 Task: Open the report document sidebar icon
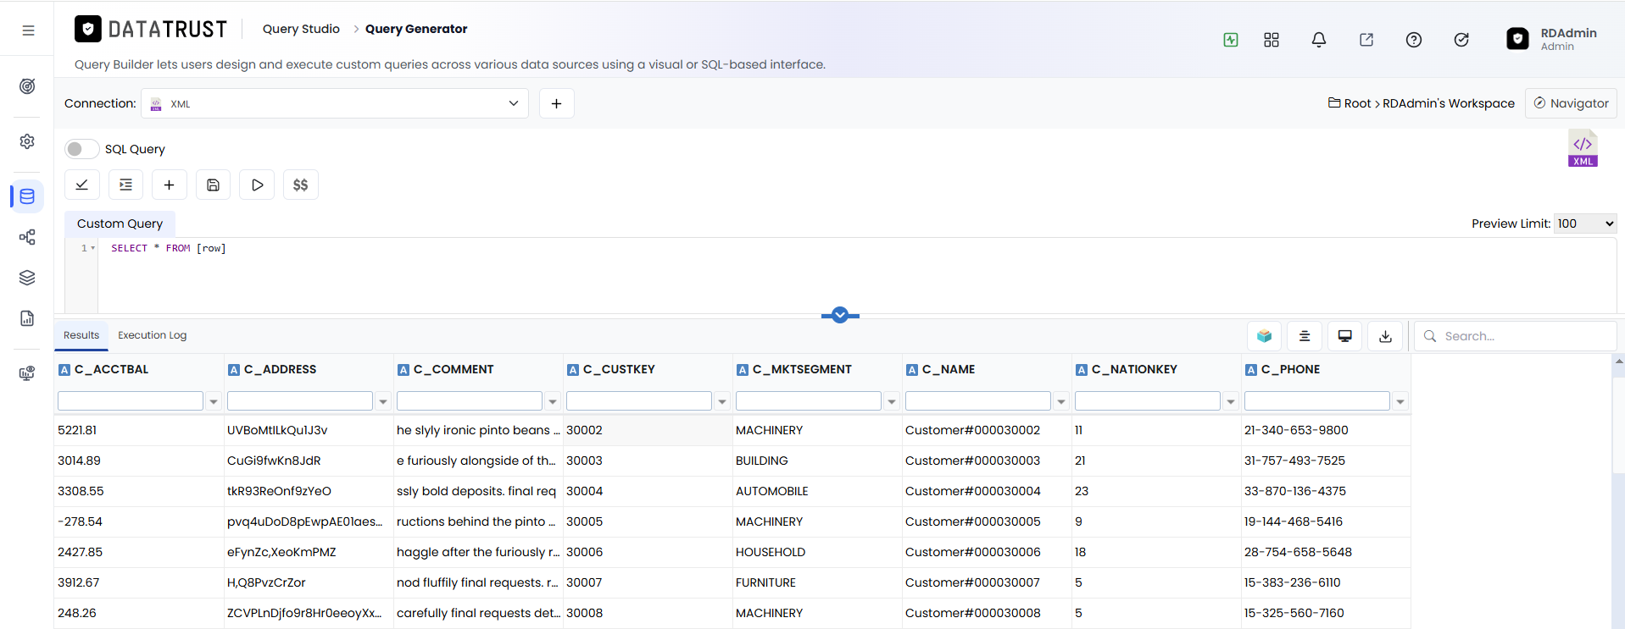pos(27,318)
